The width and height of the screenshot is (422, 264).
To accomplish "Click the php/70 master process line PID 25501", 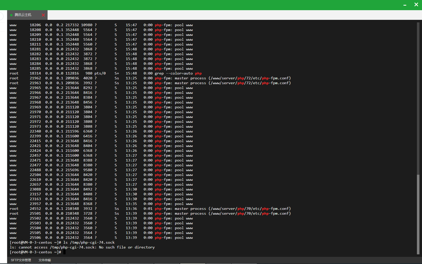I will pos(150,213).
